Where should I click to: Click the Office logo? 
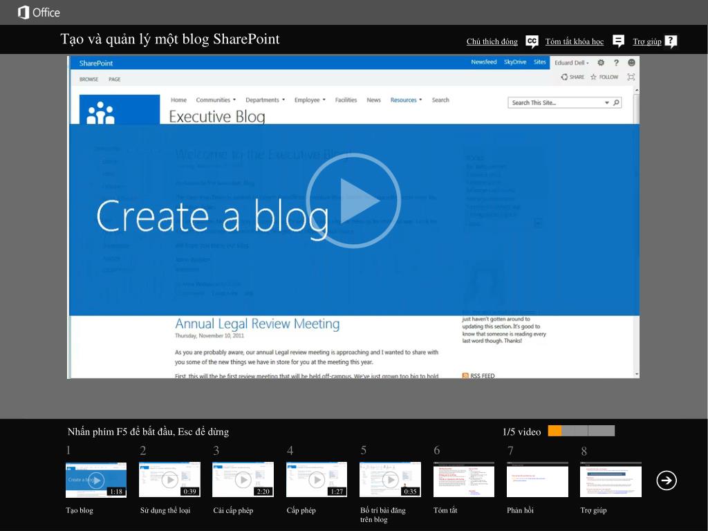point(39,12)
